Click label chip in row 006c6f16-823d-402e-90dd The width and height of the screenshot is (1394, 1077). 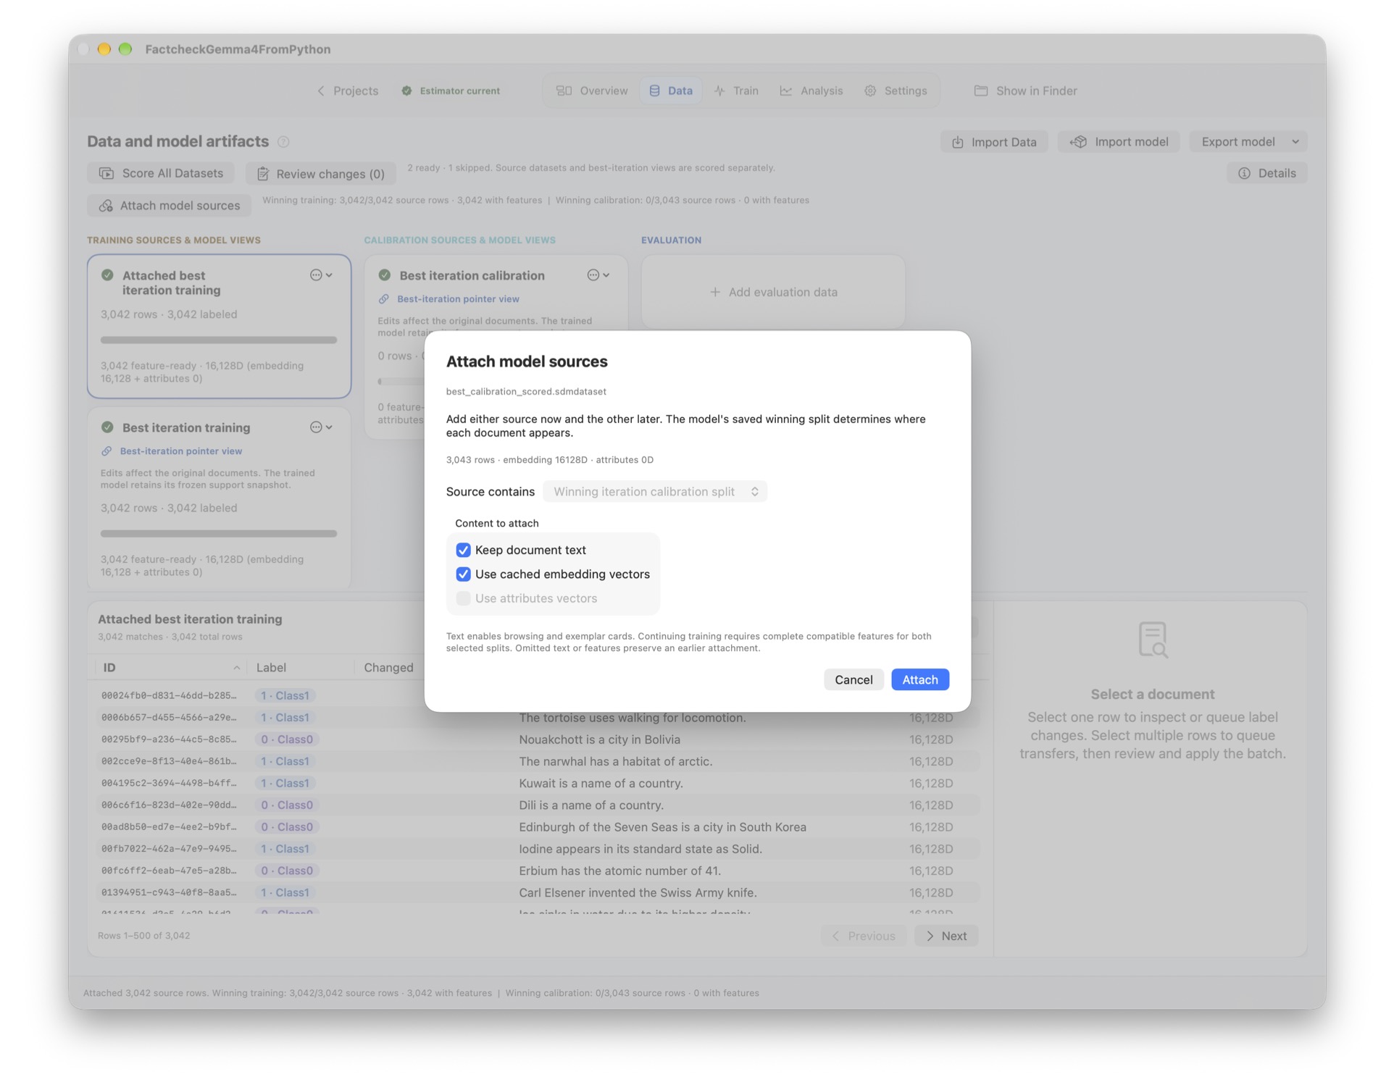click(286, 805)
